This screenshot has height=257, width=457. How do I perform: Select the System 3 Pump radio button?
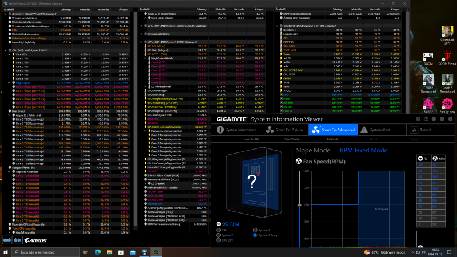pyautogui.click(x=255, y=235)
